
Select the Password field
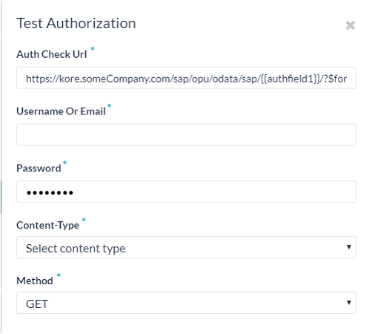(186, 191)
